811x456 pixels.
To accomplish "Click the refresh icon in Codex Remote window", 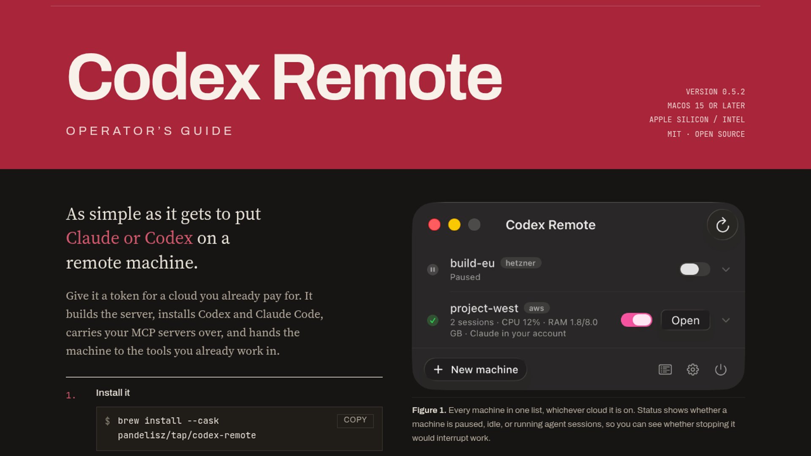I will [722, 225].
